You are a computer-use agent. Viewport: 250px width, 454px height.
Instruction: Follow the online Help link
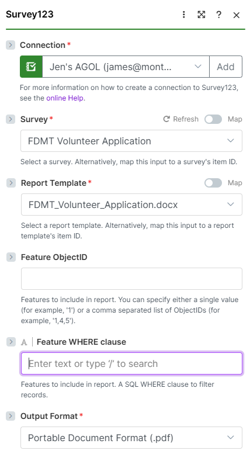coord(65,98)
